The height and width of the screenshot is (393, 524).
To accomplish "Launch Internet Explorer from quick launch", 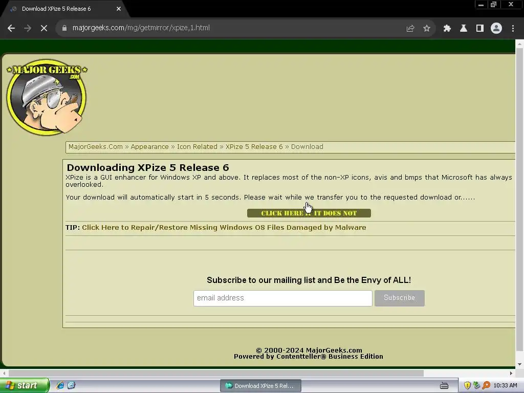I will pos(60,385).
